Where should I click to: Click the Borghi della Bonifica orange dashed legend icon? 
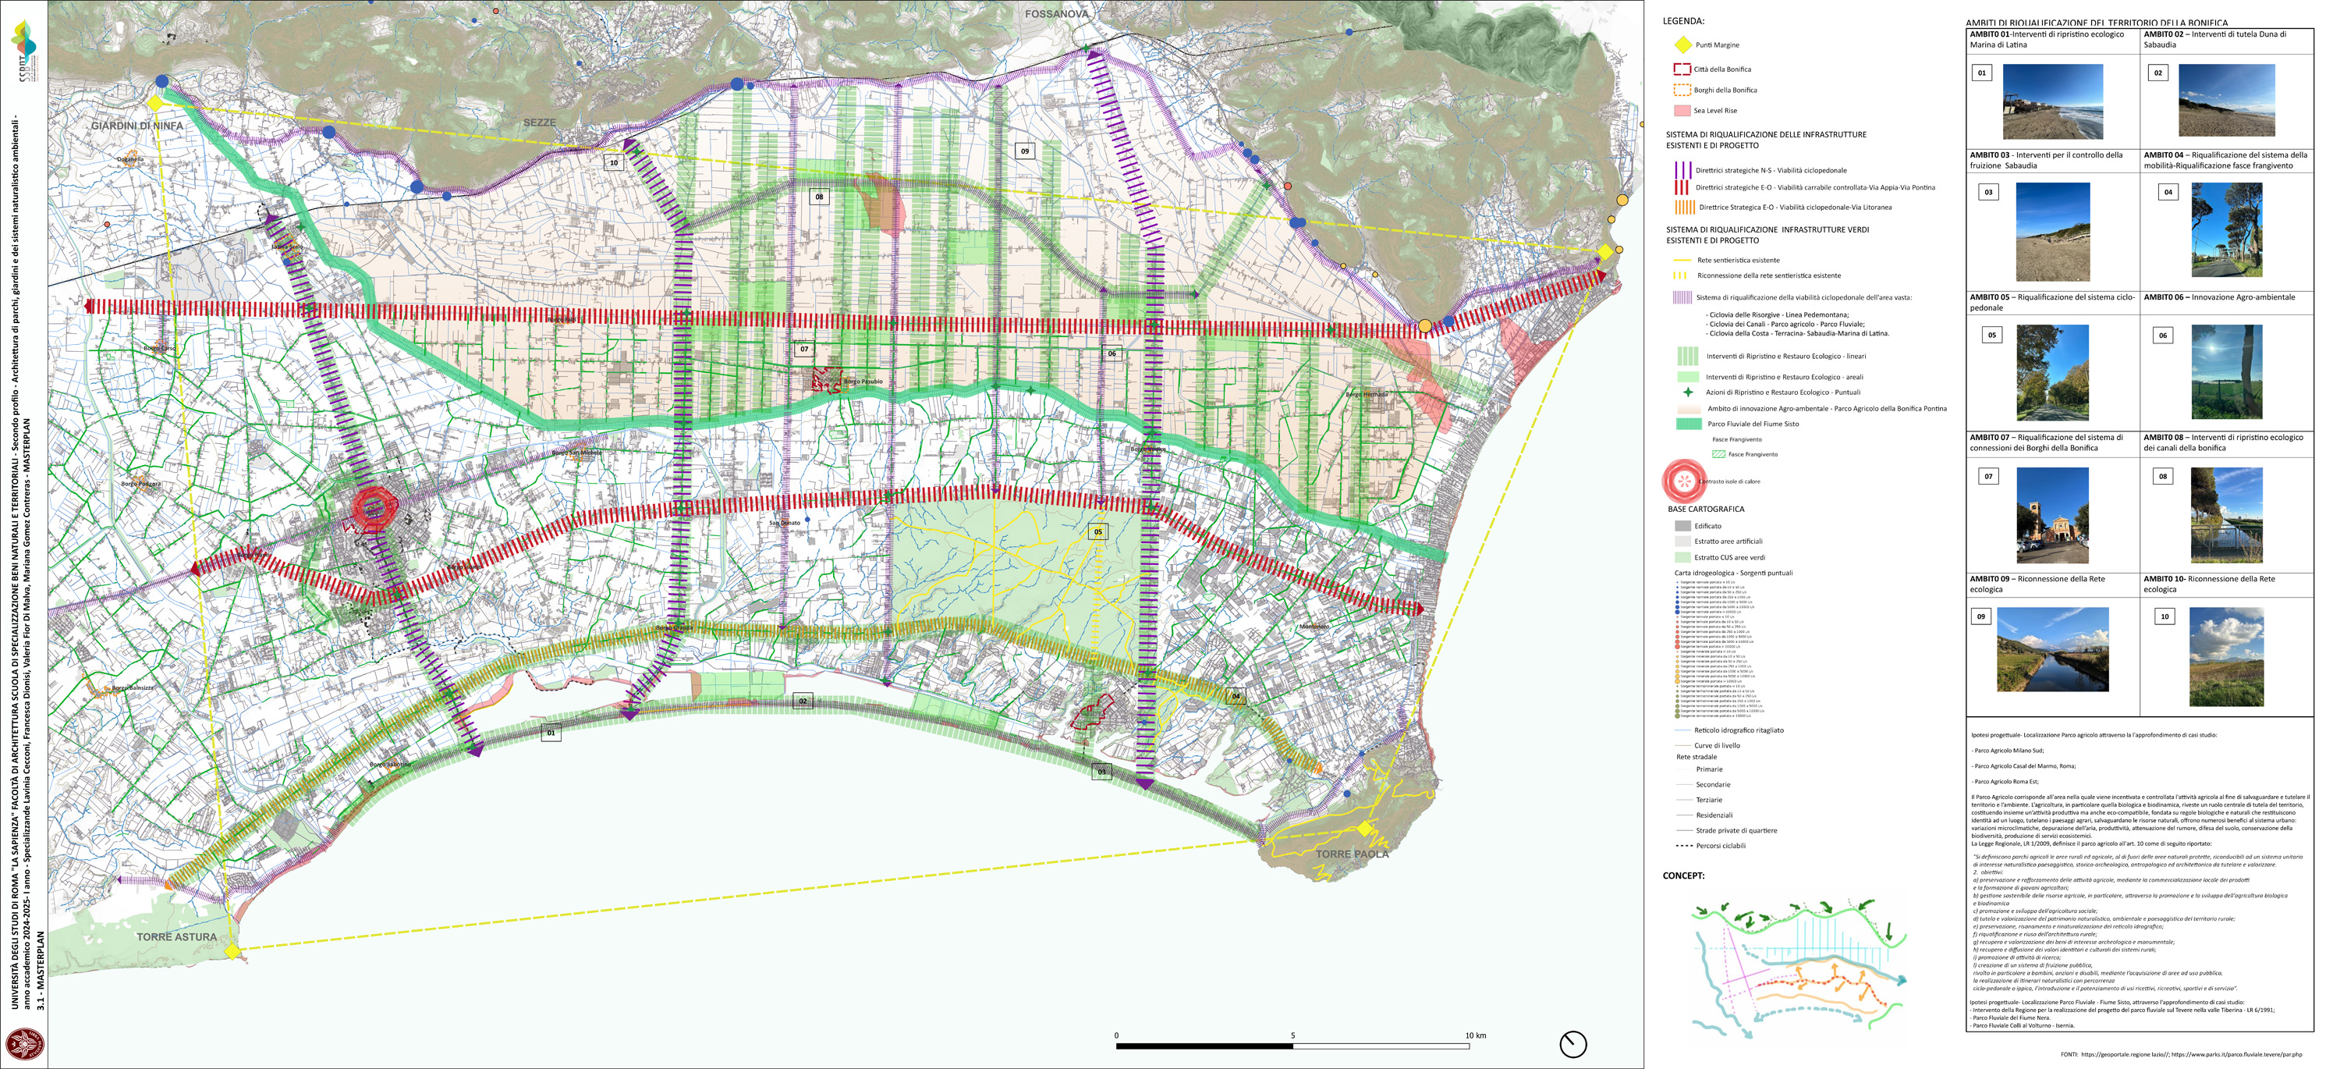click(1682, 90)
